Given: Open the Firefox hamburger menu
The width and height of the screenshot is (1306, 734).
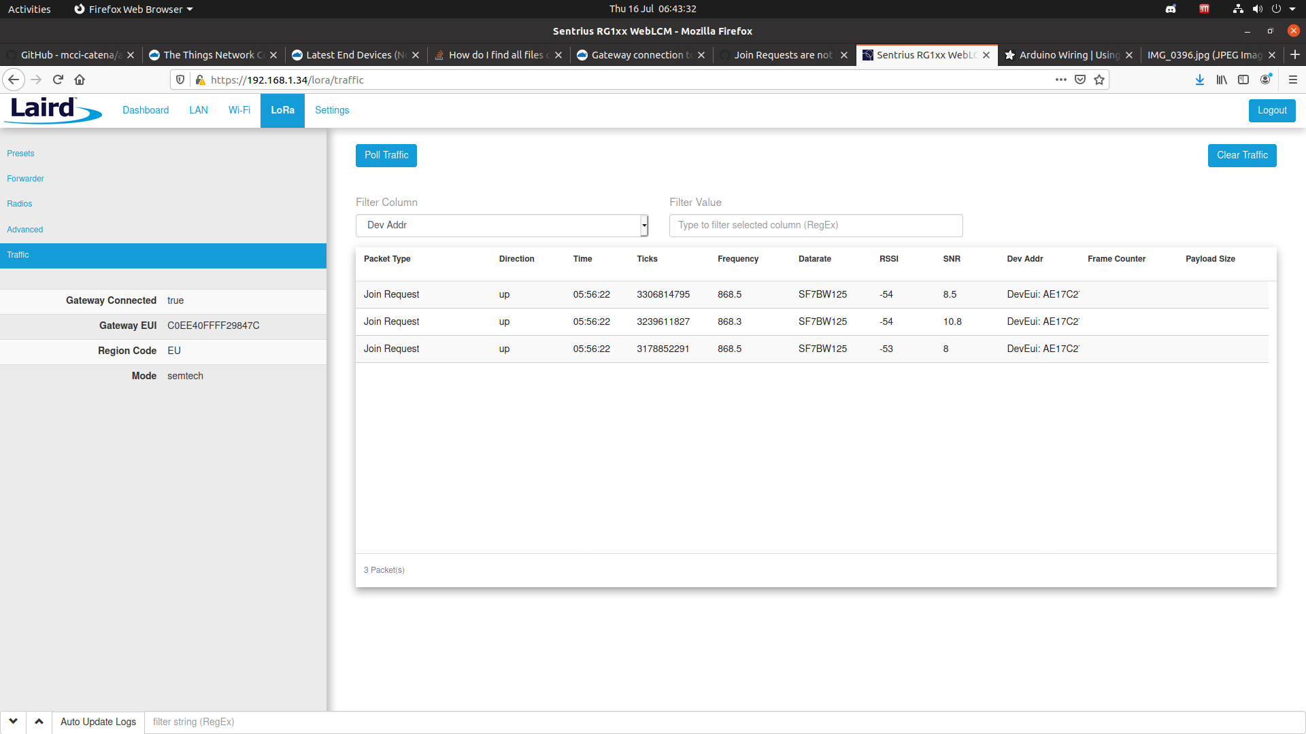Looking at the screenshot, I should tap(1293, 80).
